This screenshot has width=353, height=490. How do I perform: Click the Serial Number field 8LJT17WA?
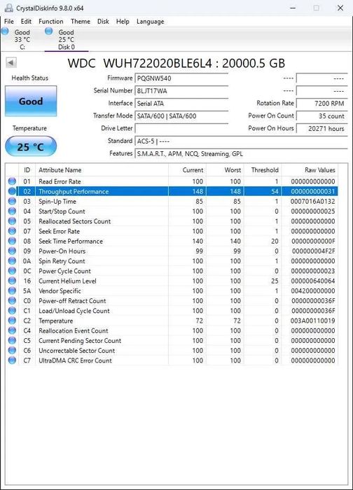(181, 91)
